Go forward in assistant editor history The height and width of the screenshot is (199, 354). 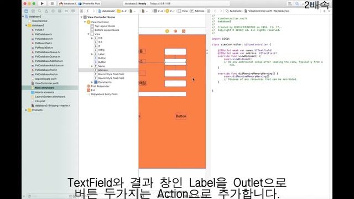[221, 11]
